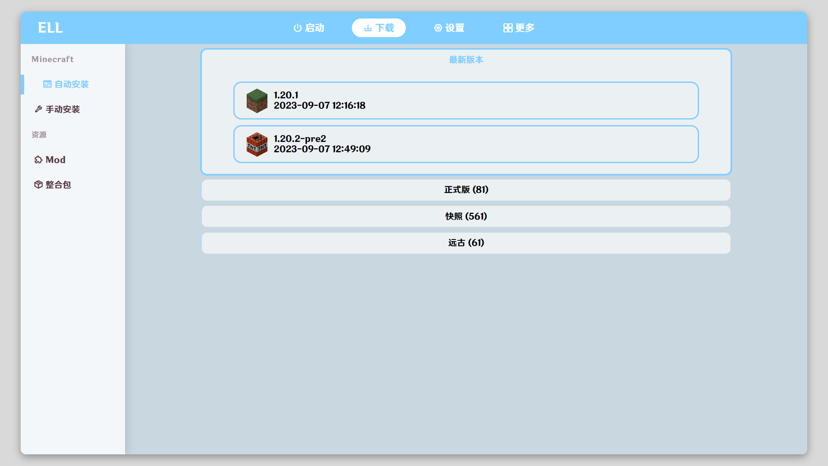
Task: Switch to the 启动 tab
Action: click(309, 28)
